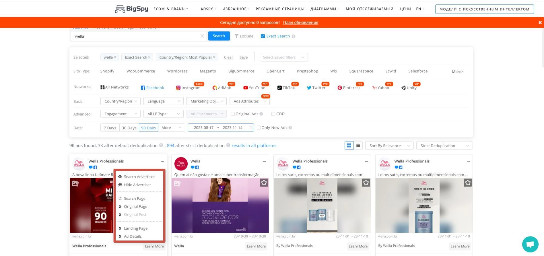Open info icon beside Only New Ads
This screenshot has height=256, width=544.
pos(290,128)
